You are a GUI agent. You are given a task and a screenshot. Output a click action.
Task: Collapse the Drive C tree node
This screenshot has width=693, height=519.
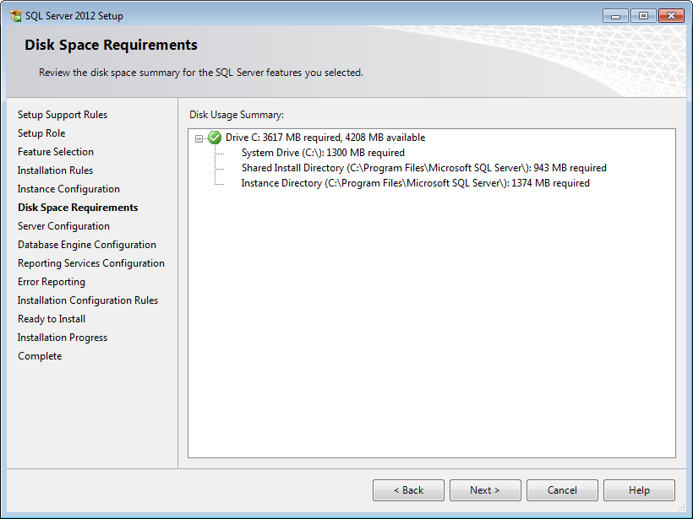pos(199,138)
